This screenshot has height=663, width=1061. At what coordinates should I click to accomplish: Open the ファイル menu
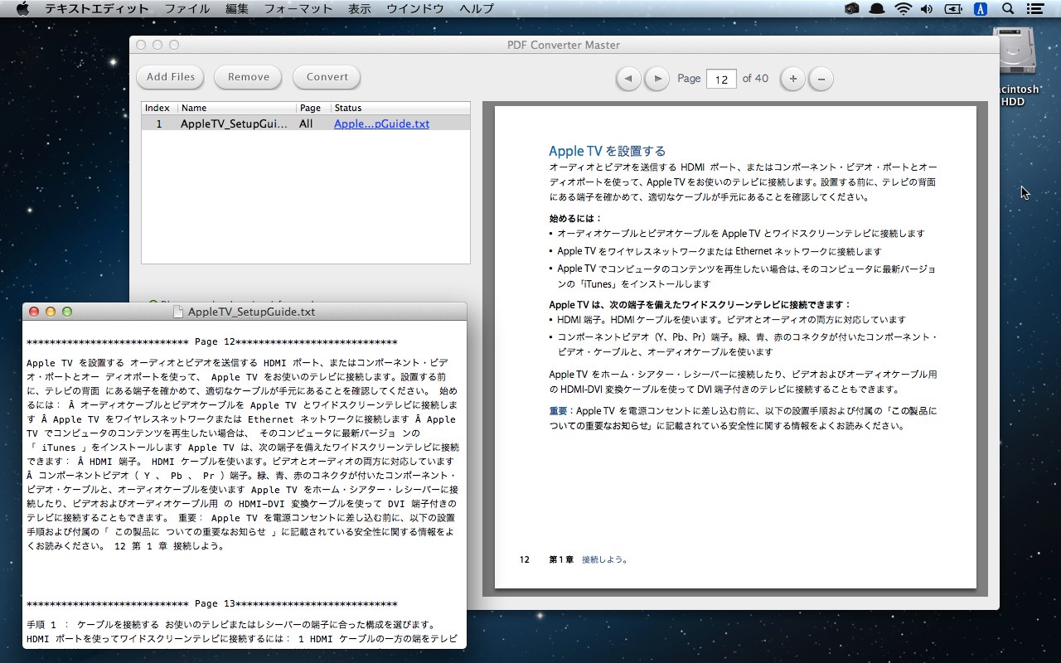coord(187,9)
